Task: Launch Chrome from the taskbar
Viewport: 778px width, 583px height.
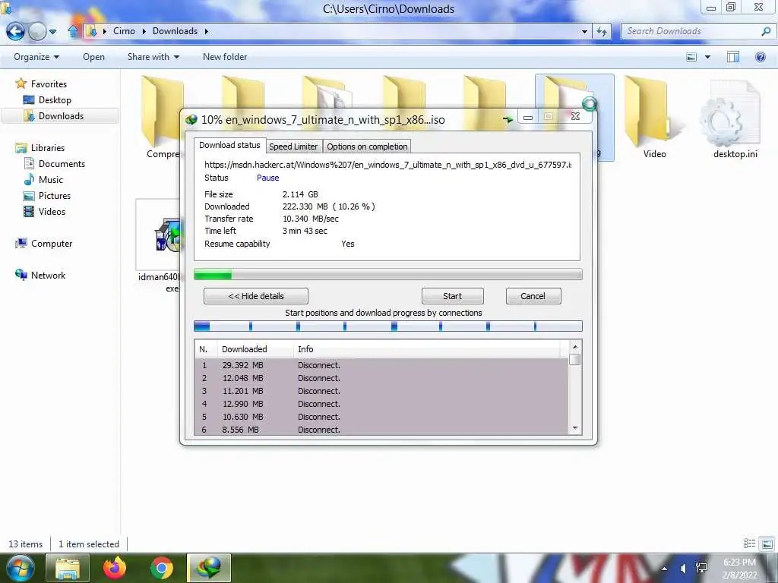Action: coord(161,568)
